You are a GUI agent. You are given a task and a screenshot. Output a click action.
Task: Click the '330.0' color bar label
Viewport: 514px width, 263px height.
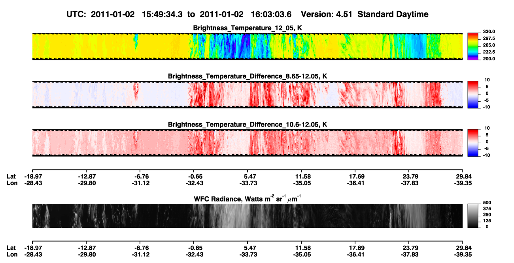(489, 32)
